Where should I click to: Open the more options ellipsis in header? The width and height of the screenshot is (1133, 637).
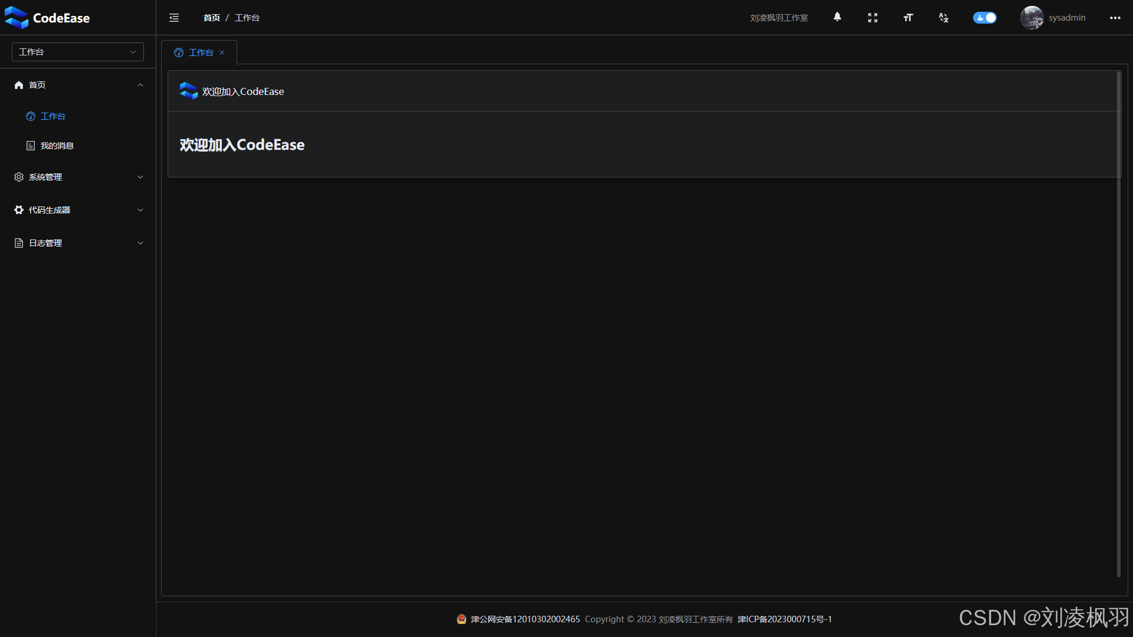click(x=1116, y=18)
